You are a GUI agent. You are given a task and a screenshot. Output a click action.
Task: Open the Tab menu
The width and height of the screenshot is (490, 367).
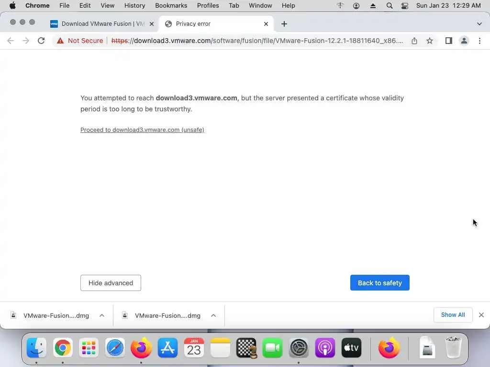pyautogui.click(x=234, y=6)
